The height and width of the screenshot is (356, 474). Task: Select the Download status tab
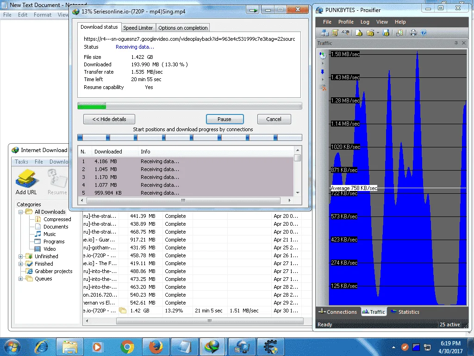tap(99, 27)
